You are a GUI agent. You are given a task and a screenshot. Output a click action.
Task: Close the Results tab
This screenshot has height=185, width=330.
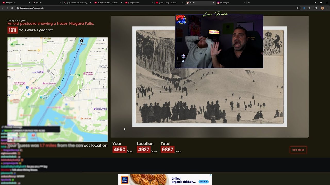click(213, 3)
